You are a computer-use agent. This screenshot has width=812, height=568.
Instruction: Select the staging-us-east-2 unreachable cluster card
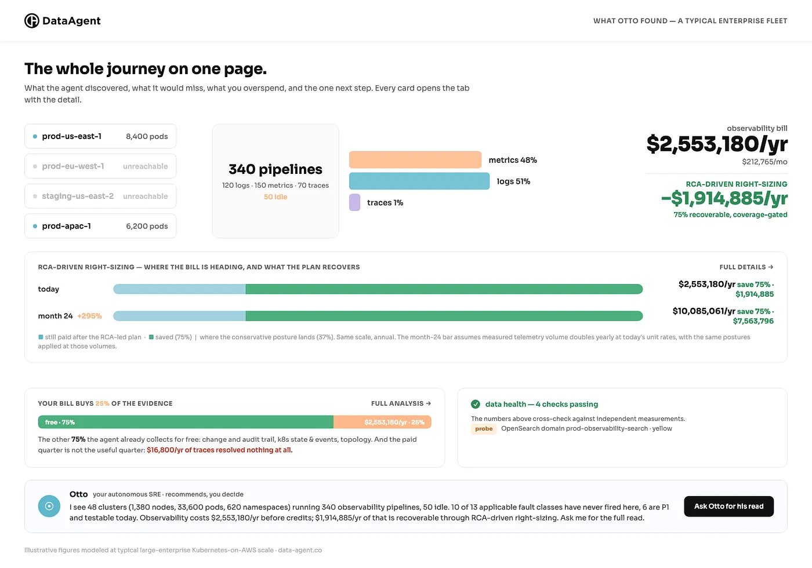[100, 196]
